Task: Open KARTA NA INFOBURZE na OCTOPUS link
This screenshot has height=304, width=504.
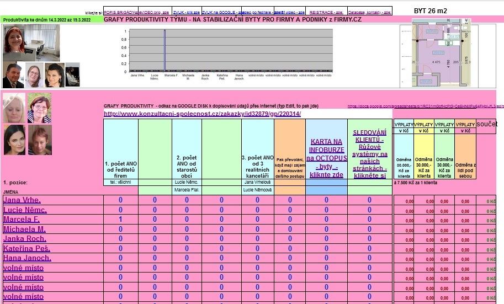Action: coord(326,158)
